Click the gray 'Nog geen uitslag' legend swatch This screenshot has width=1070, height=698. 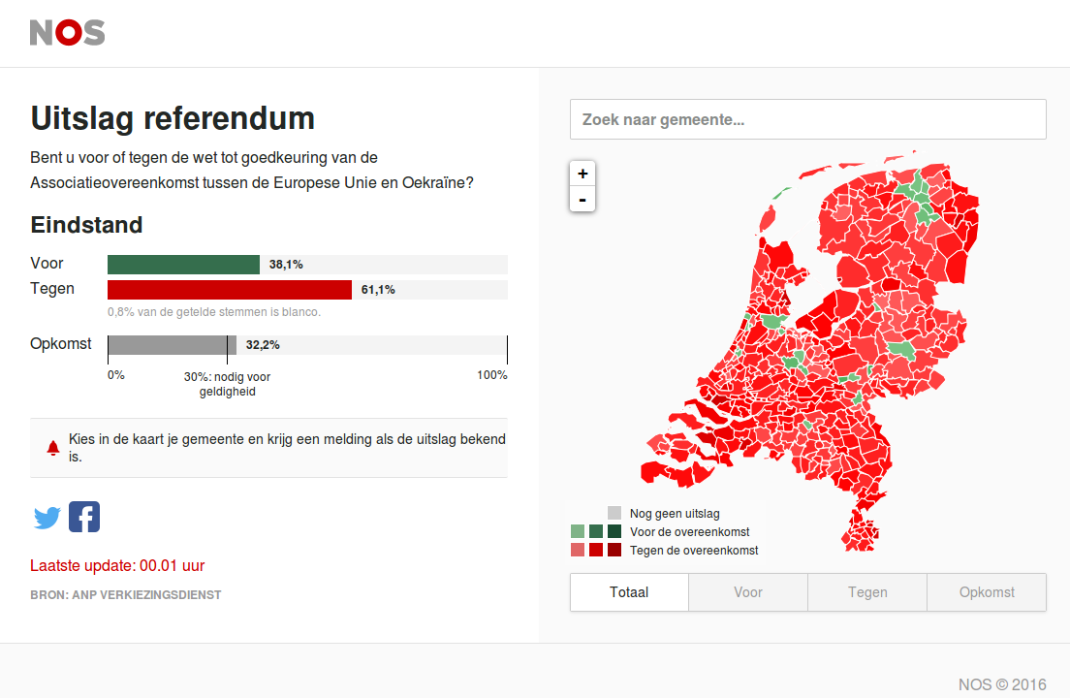coord(614,513)
